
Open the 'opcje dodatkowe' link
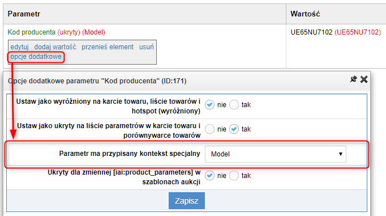[36, 57]
